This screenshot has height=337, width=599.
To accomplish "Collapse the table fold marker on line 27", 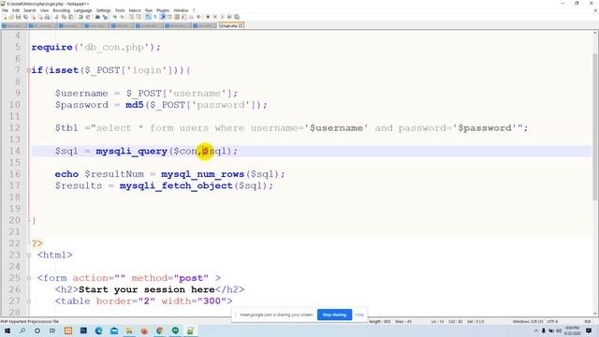I will click(29, 301).
